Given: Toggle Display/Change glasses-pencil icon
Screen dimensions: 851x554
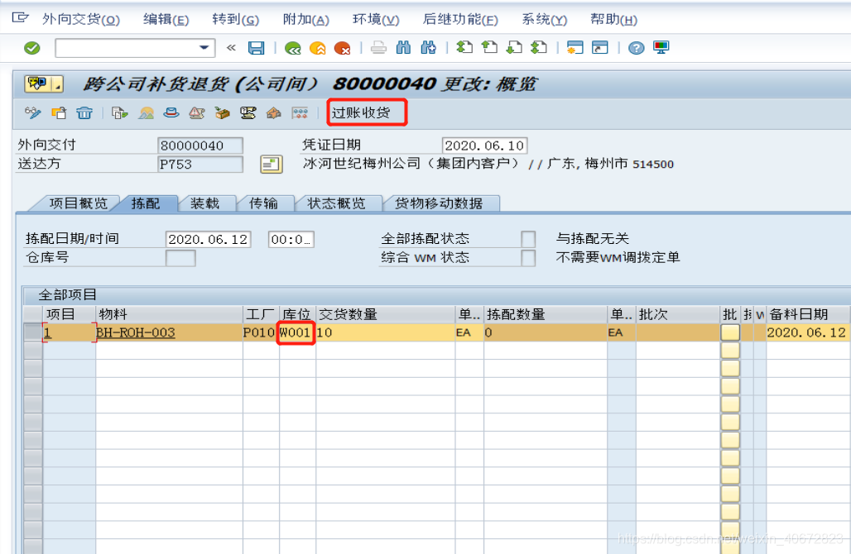Looking at the screenshot, I should pyautogui.click(x=33, y=112).
